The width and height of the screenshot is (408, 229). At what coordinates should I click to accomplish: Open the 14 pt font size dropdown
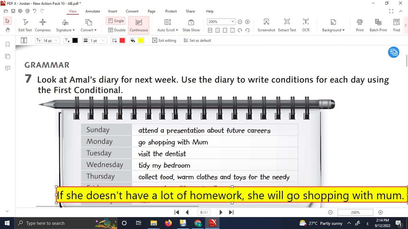(47, 40)
